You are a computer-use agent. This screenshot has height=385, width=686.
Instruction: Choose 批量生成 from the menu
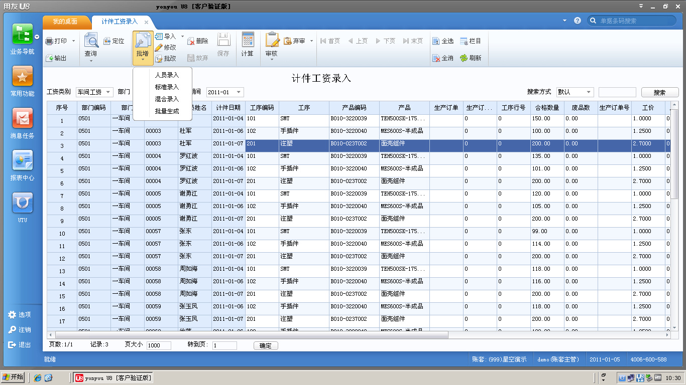[x=167, y=111]
